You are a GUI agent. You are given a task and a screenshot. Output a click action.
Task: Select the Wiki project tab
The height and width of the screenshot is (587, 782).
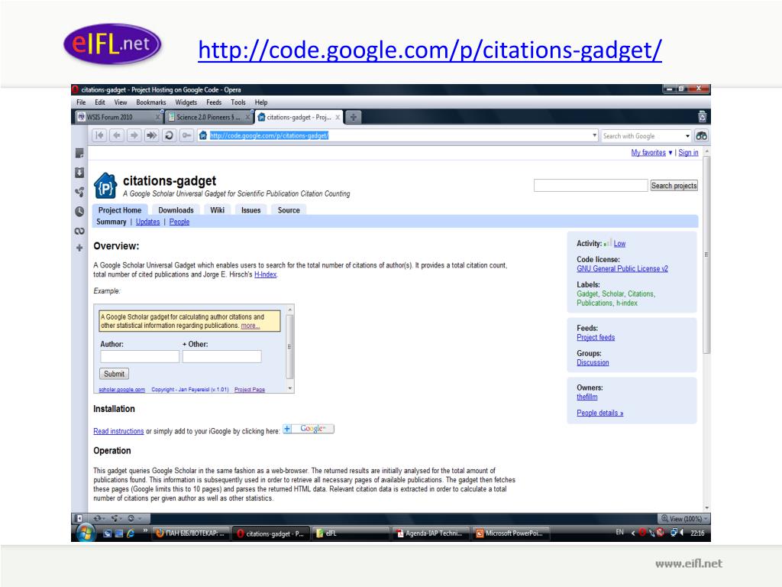pyautogui.click(x=218, y=210)
